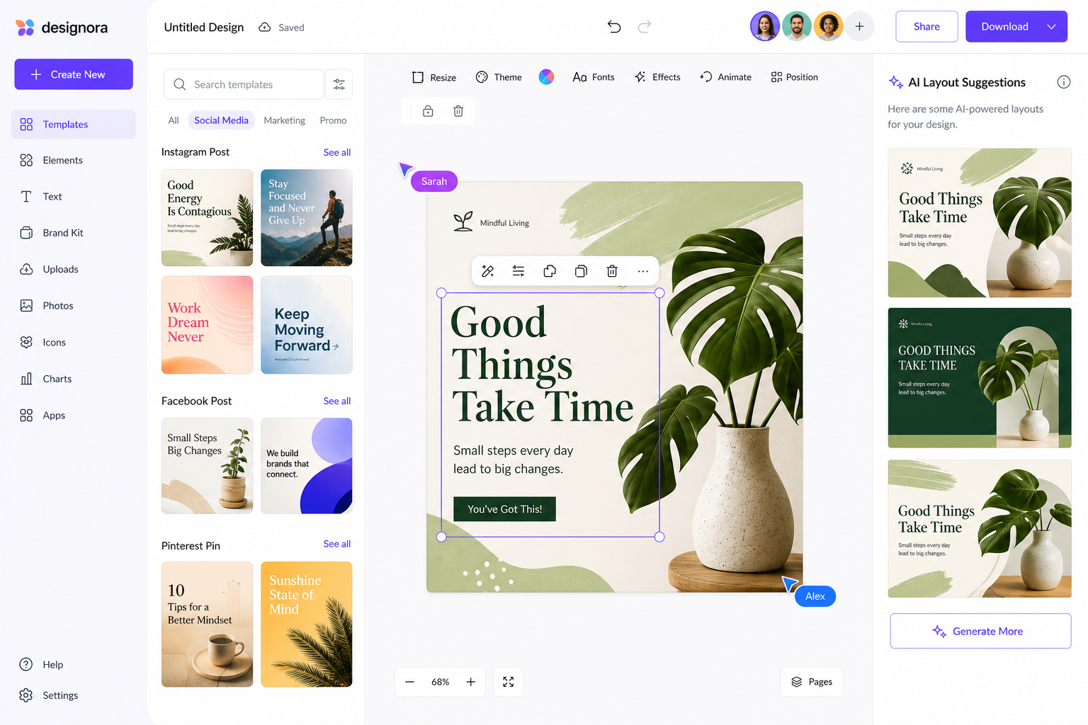Open more options ellipsis menu
The height and width of the screenshot is (725, 1088).
tap(642, 271)
